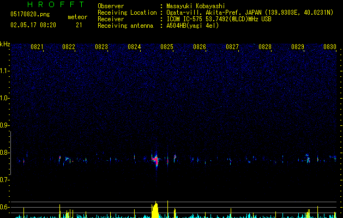Viewport: 343px width, 218px height.
Task: Click the 0828 time marker
Action: (265, 47)
